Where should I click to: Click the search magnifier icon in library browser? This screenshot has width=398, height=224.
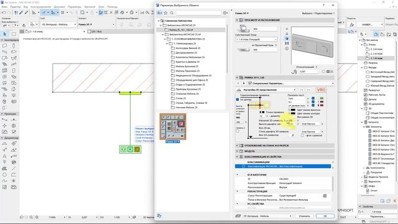coord(172,12)
